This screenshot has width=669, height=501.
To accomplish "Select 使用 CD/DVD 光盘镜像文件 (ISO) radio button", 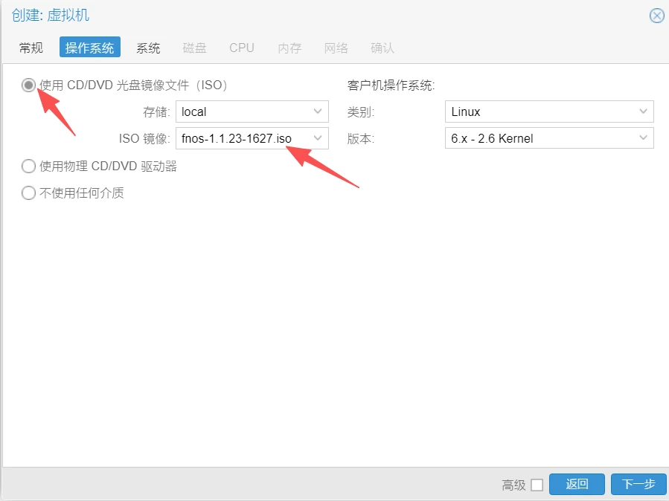I will 29,85.
